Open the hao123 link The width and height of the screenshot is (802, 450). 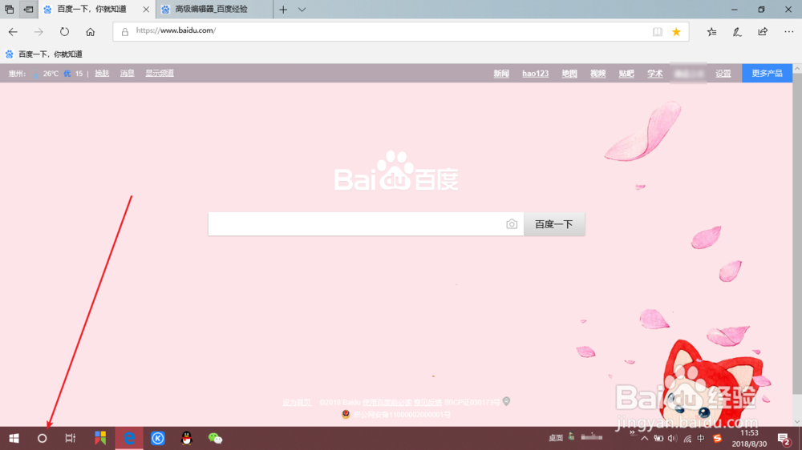(535, 74)
